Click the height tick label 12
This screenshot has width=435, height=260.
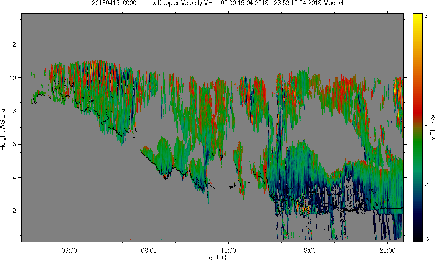13,44
